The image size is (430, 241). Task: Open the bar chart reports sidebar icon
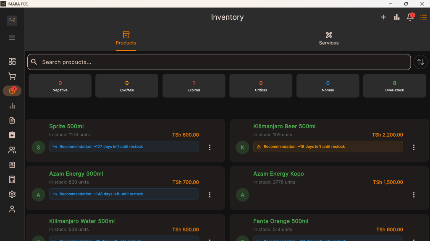pos(12,106)
